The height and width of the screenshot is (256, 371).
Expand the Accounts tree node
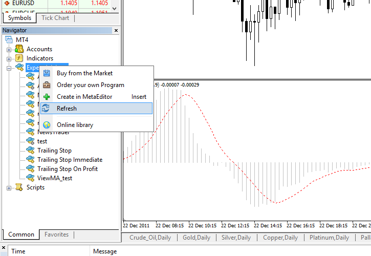click(x=9, y=50)
